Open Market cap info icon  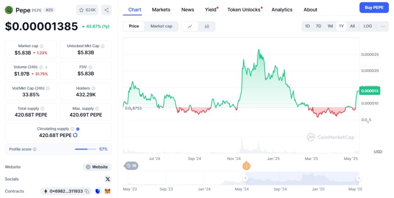pyautogui.click(x=42, y=46)
